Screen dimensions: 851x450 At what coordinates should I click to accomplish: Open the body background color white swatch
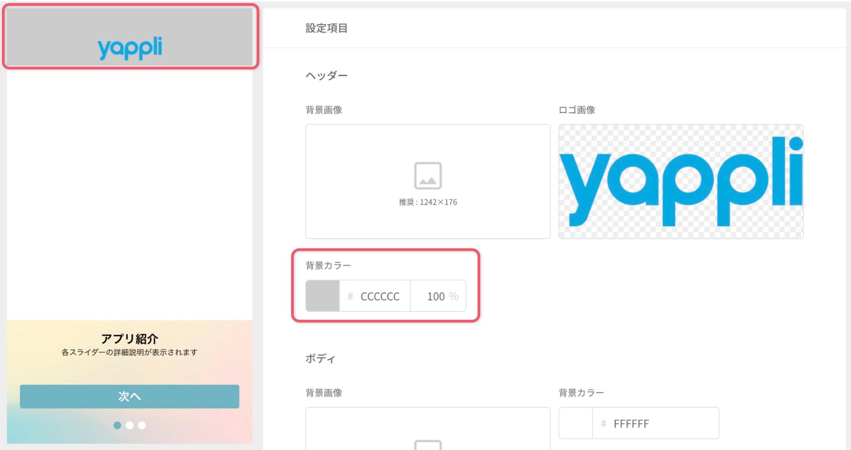pos(576,423)
